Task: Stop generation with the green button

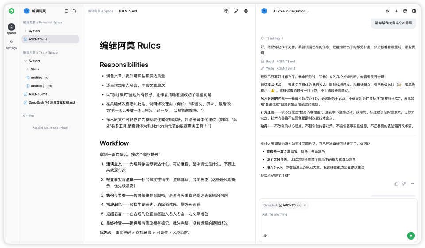Action: coord(411,236)
